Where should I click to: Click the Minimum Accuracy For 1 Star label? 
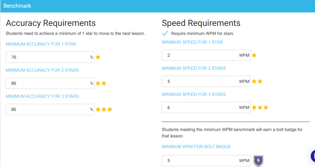41,44
